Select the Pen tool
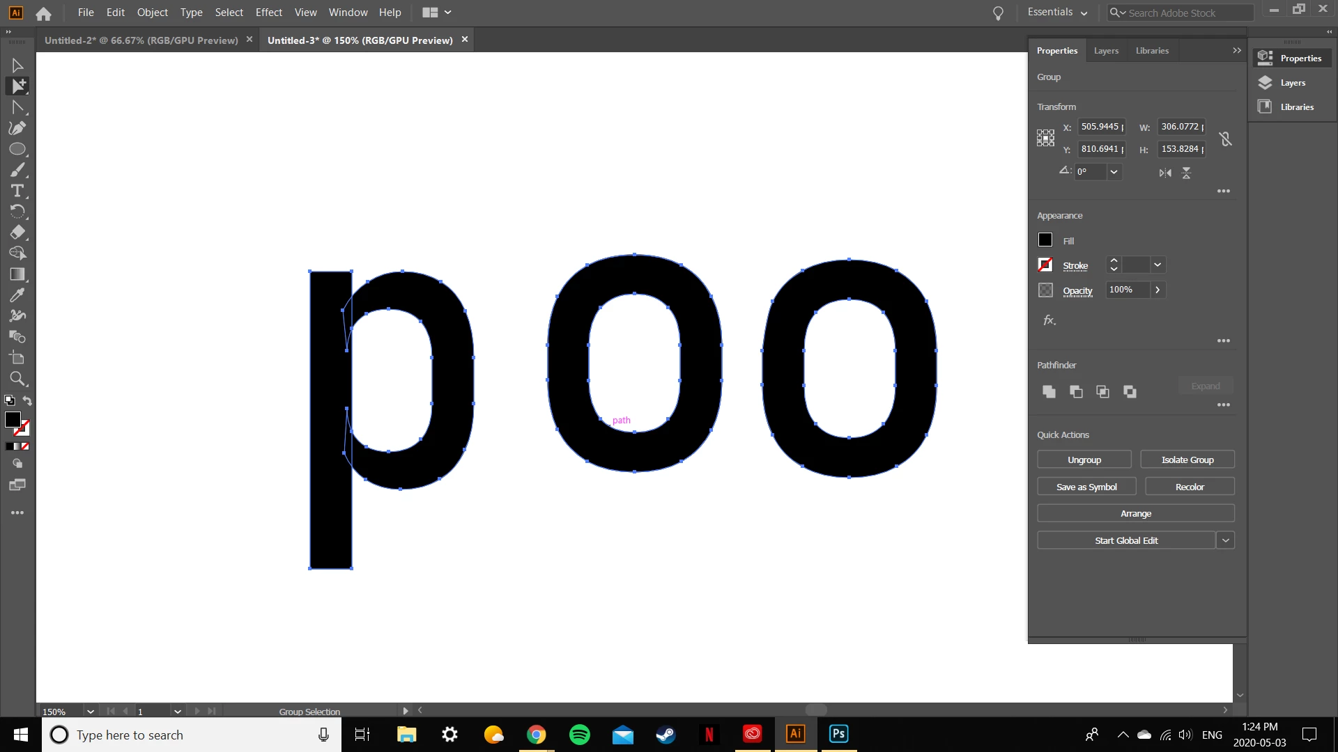Image resolution: width=1338 pixels, height=752 pixels. pyautogui.click(x=17, y=128)
